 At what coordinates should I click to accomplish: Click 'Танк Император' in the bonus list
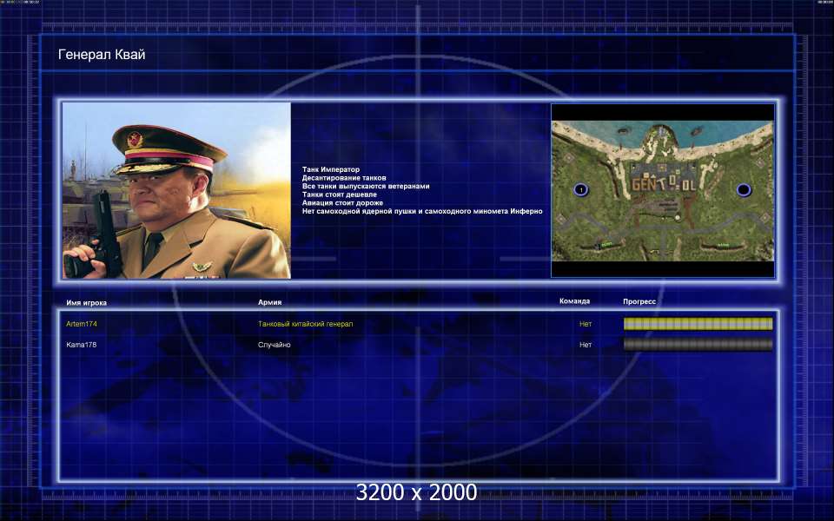(330, 169)
